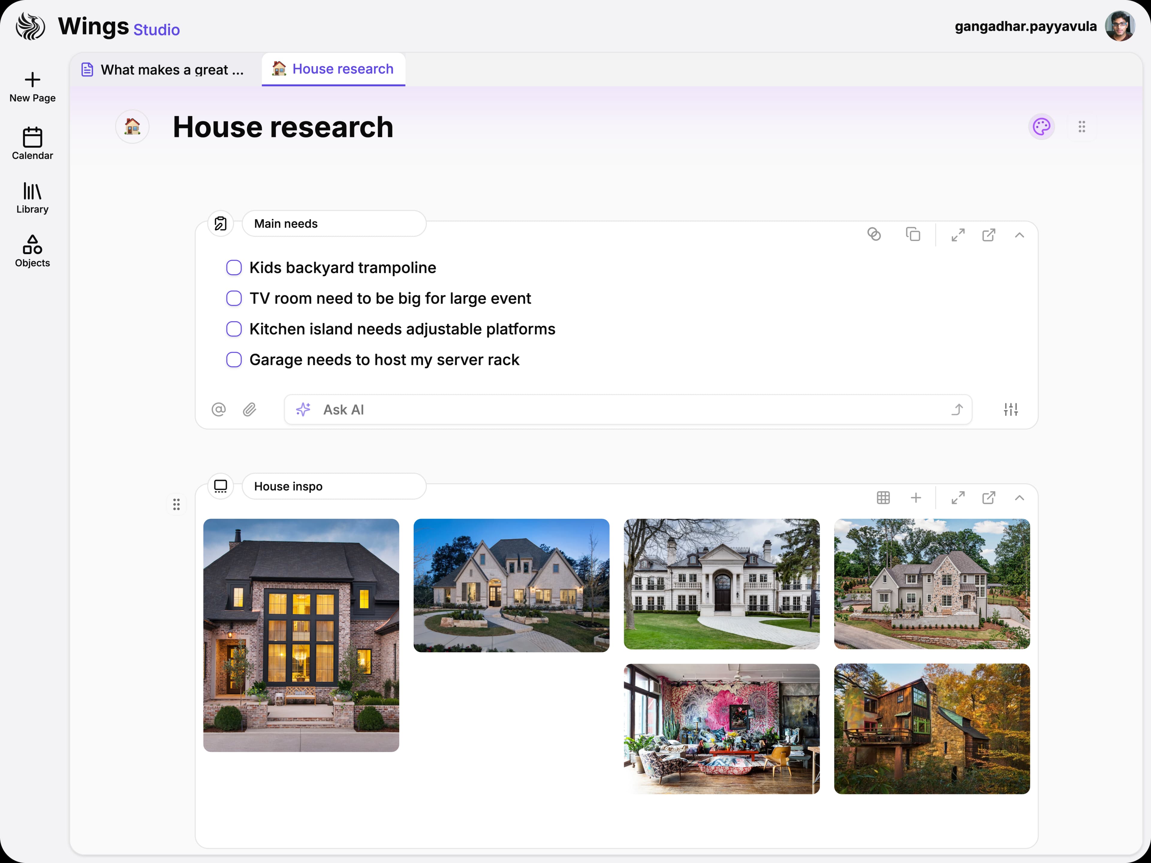Mark Kitchen island needs adjustable platforms done
Image resolution: width=1151 pixels, height=863 pixels.
234,329
